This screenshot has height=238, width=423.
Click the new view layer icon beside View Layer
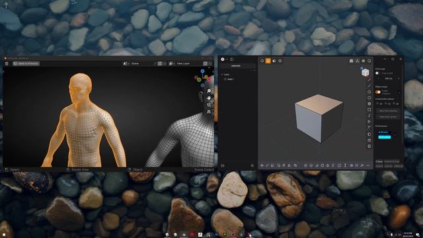206,63
